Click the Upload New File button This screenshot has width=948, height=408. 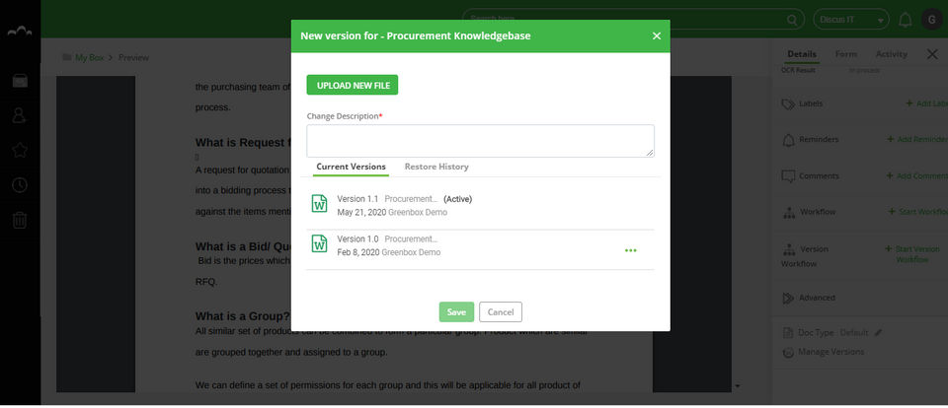[352, 85]
